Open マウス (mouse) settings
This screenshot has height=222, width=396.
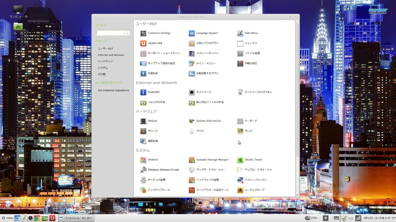click(x=196, y=131)
